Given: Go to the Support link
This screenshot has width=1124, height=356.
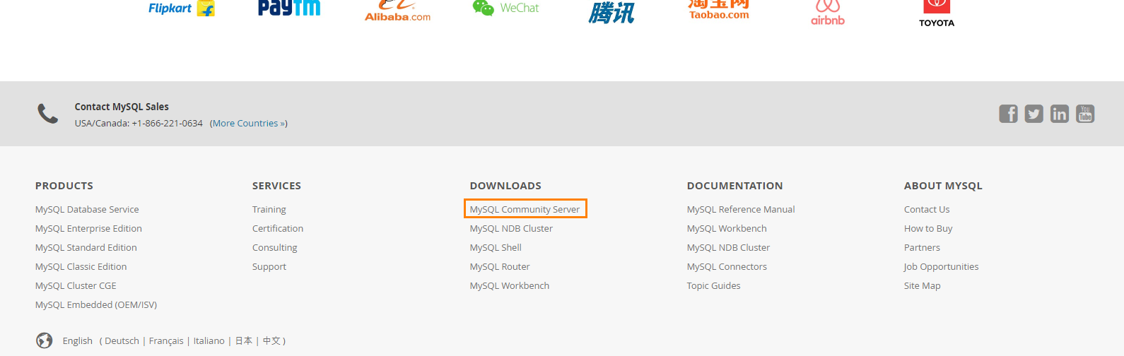Looking at the screenshot, I should point(269,266).
